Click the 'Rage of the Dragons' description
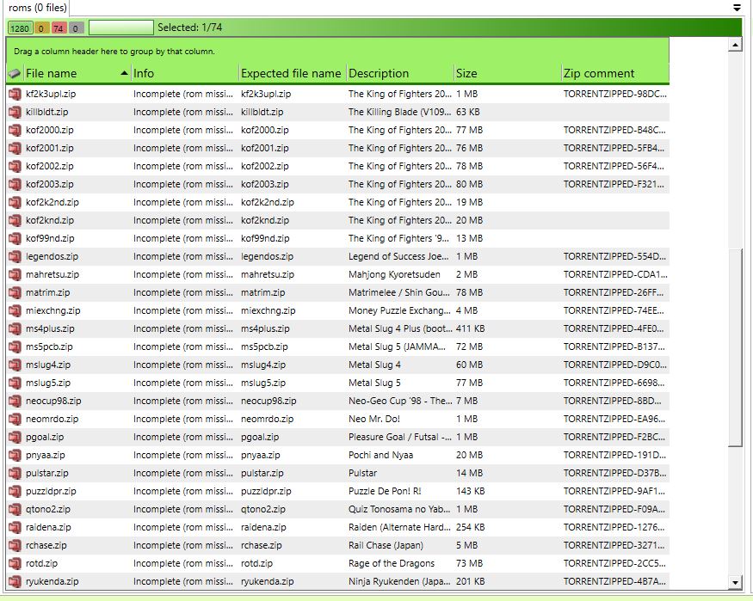753x601 pixels. [392, 563]
